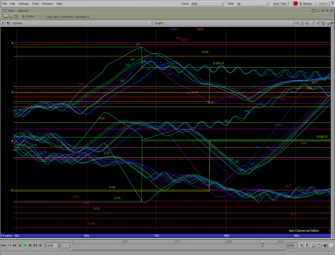
Task: Click the help question mark icon
Action: pos(332,4)
